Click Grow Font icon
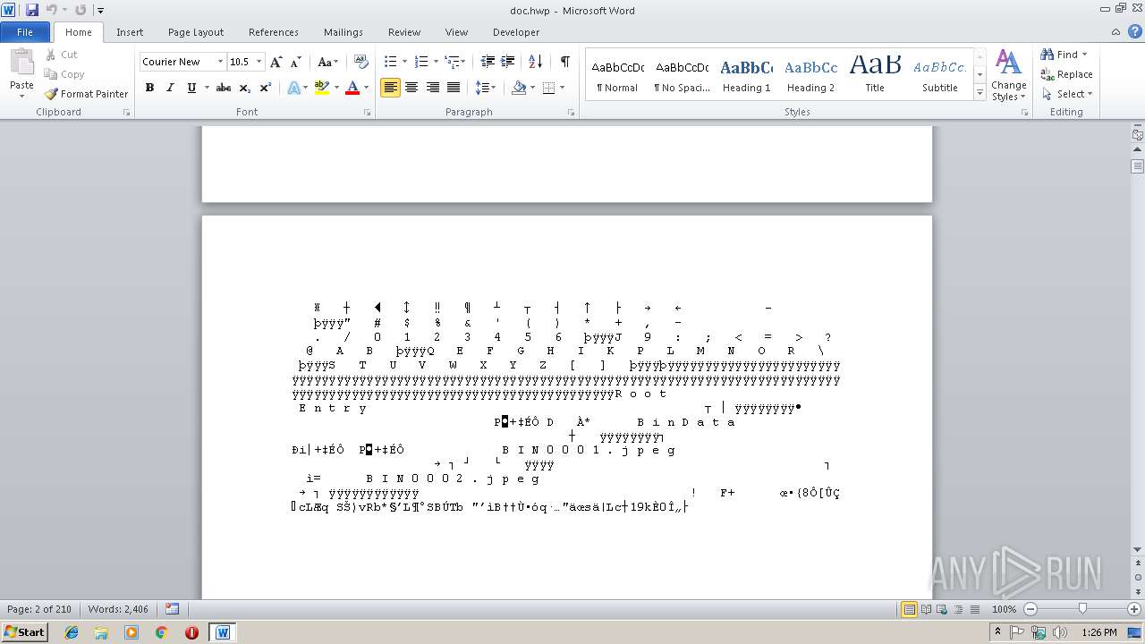This screenshot has height=644, width=1145. (276, 62)
